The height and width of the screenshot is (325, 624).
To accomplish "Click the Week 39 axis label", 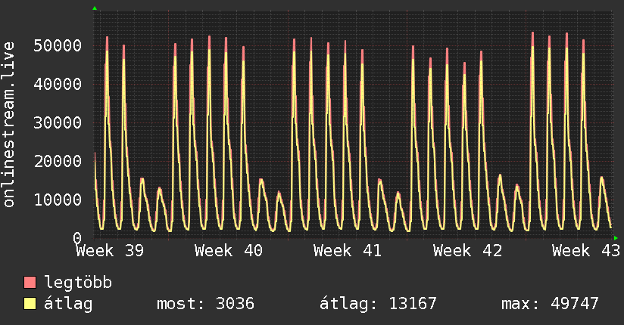I will (110, 251).
